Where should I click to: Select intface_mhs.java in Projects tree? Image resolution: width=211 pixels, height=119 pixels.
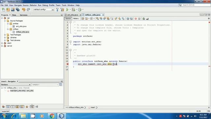22,32
